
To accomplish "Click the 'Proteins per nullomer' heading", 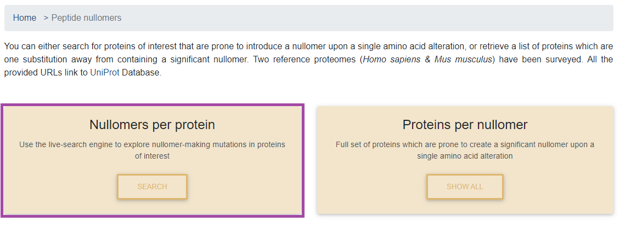I will pyautogui.click(x=465, y=125).
